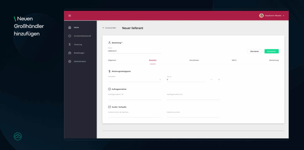Click Stephanie Woods profile avatar
Image resolution: width=304 pixels, height=150 pixels.
261,16
